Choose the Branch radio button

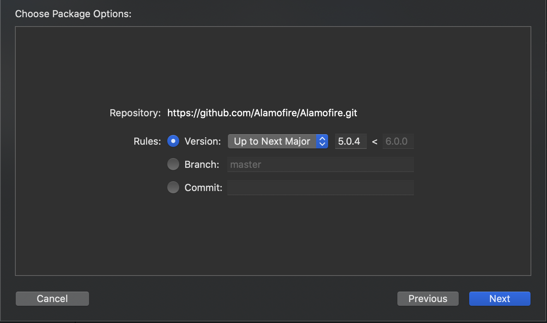(x=173, y=164)
